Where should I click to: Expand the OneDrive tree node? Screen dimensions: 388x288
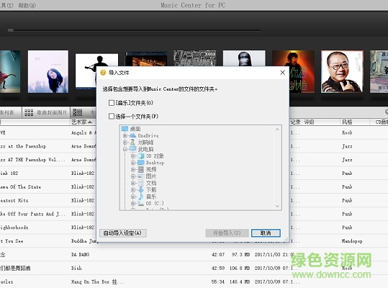[125, 135]
